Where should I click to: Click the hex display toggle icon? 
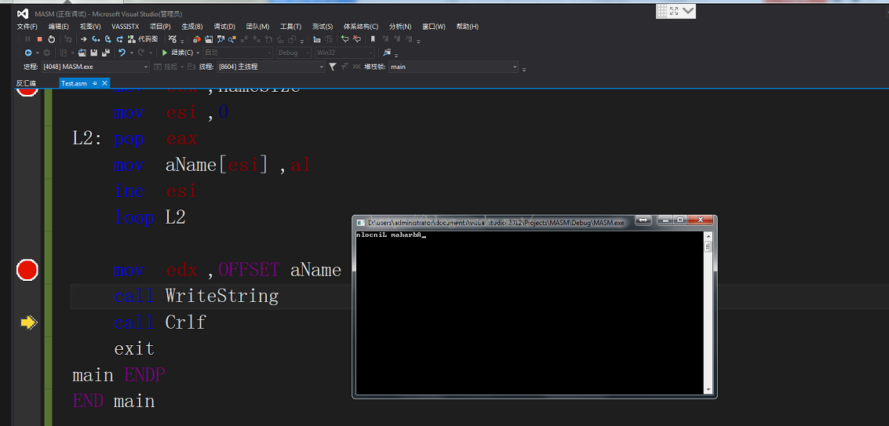point(173,39)
